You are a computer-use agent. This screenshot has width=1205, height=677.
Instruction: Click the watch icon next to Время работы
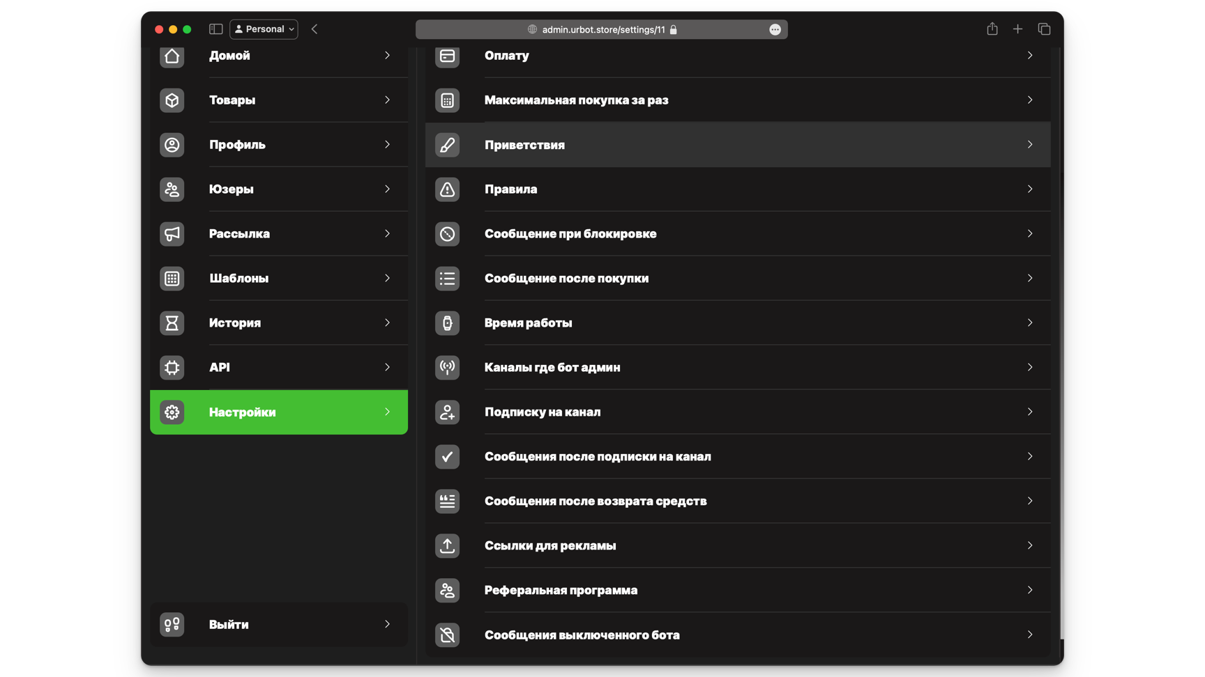pos(447,323)
